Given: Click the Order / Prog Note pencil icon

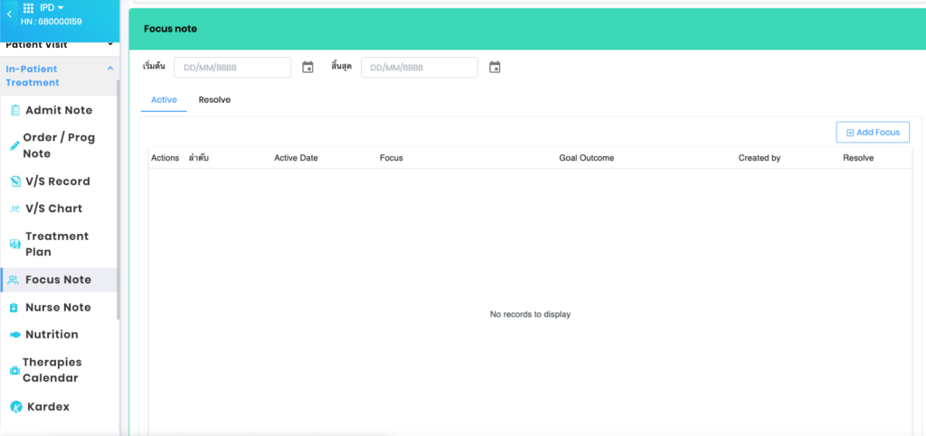Looking at the screenshot, I should tap(14, 145).
